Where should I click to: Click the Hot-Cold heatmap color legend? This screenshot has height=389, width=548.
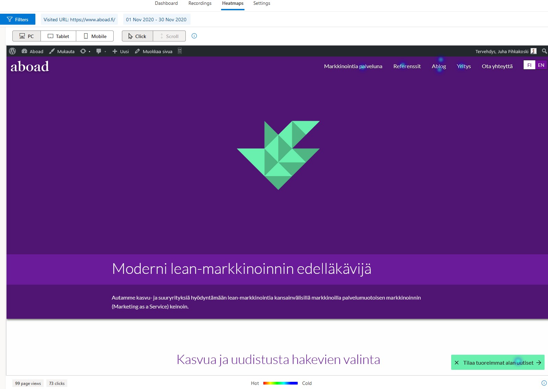tap(281, 383)
